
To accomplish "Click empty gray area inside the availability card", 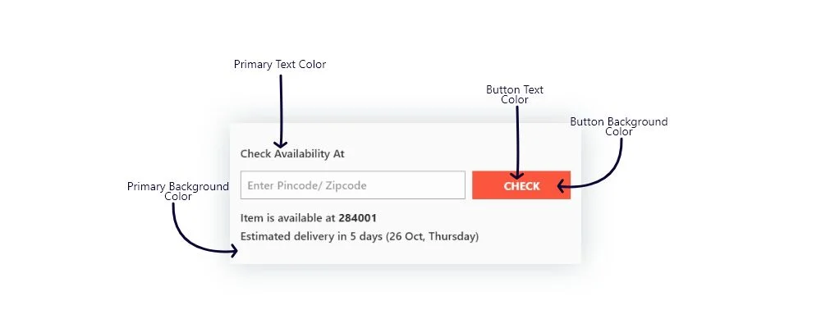I will (x=525, y=238).
